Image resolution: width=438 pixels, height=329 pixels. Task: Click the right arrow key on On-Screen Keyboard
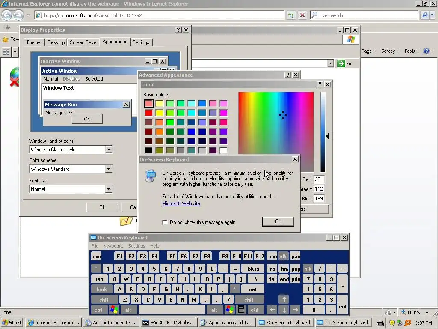[x=295, y=310]
